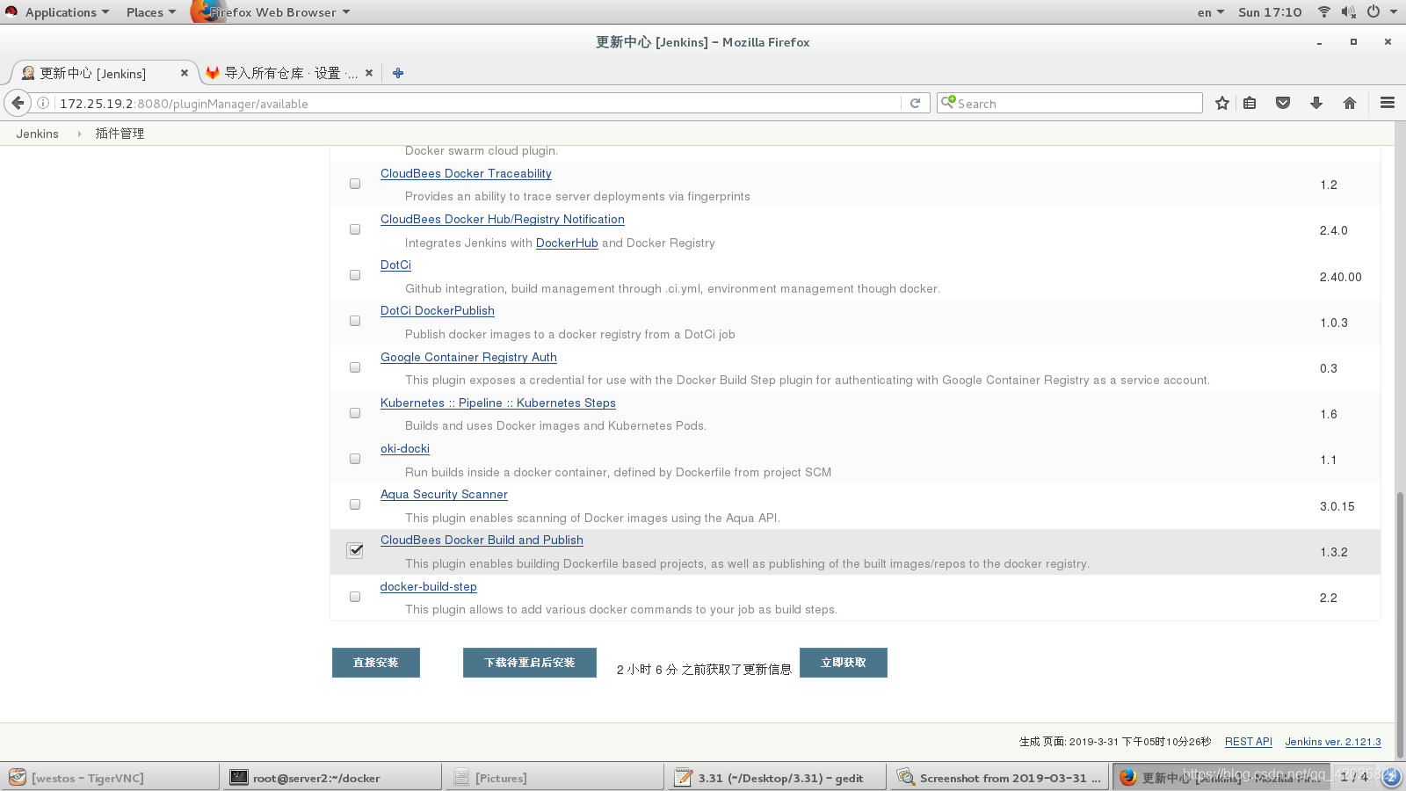Switch to root@server2:~/docker terminal taskbar item
Viewport: 1406px width, 791px height.
pyautogui.click(x=332, y=777)
